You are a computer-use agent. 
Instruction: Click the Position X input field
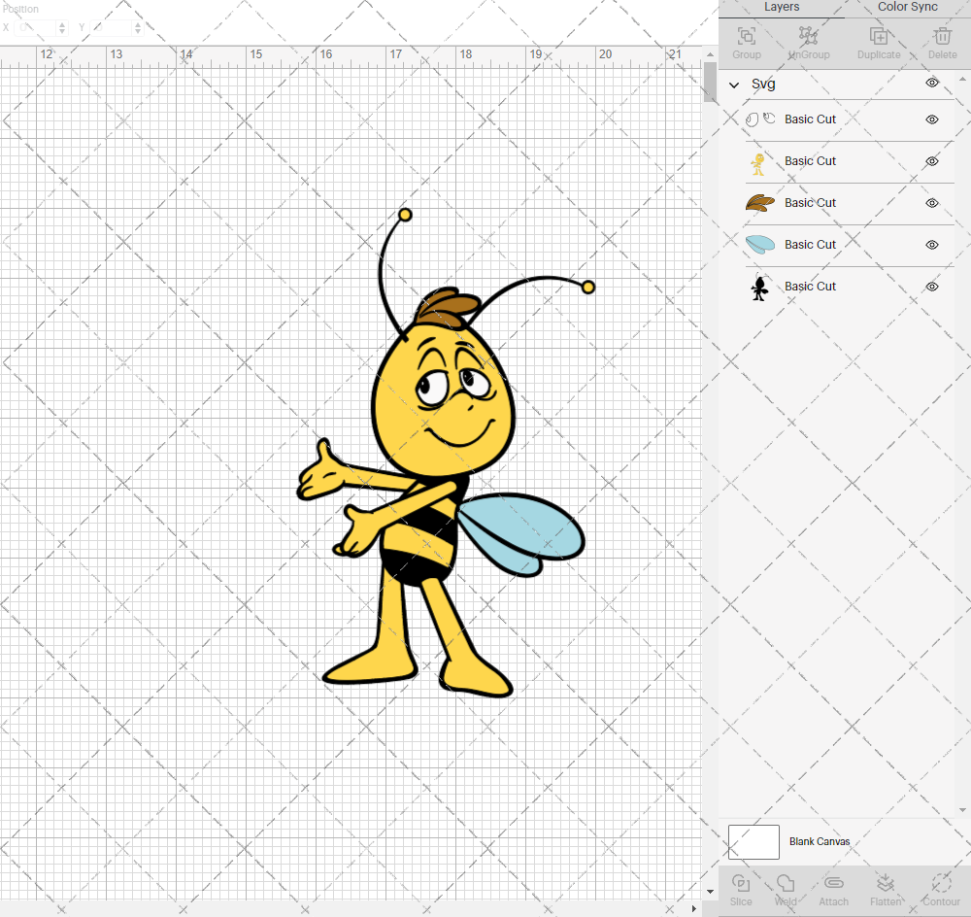point(37,28)
